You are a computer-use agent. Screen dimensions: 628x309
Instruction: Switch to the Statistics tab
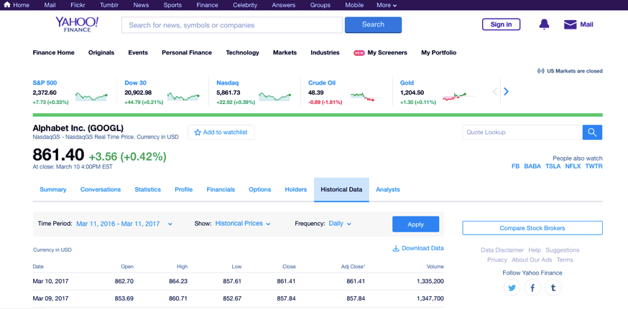(148, 189)
